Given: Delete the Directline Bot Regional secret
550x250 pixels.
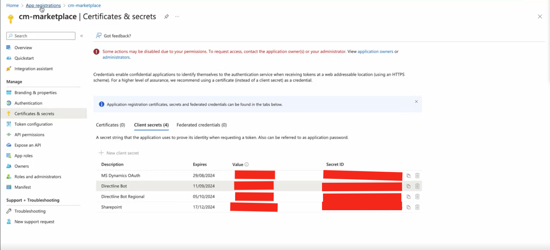Looking at the screenshot, I should pyautogui.click(x=417, y=196).
